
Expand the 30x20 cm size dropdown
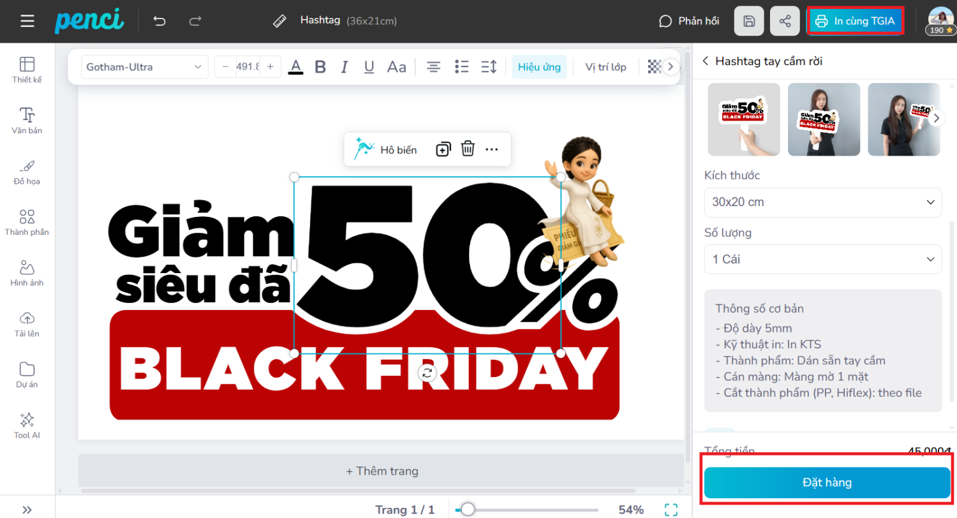pos(822,202)
